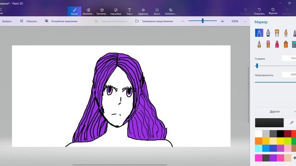The height and width of the screenshot is (166, 296).
Task: Open the three-dots more options menu
Action: [245, 21]
